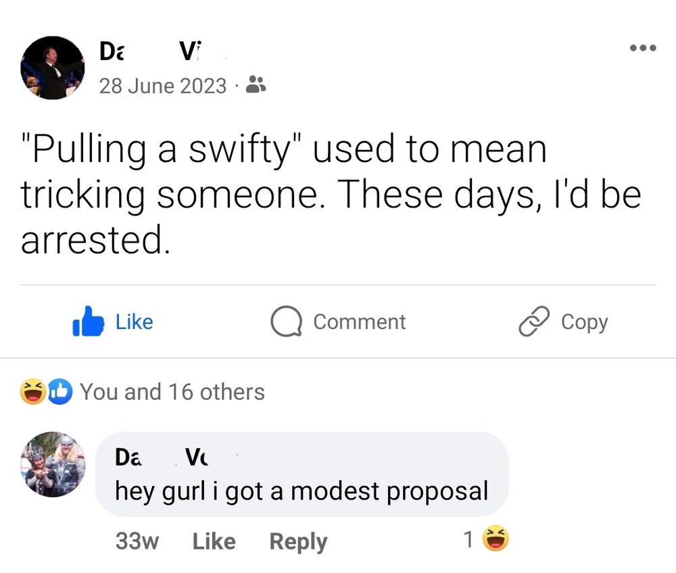Click the friends audience icon beside the date
Image resolution: width=676 pixels, height=573 pixels.
pyautogui.click(x=256, y=85)
